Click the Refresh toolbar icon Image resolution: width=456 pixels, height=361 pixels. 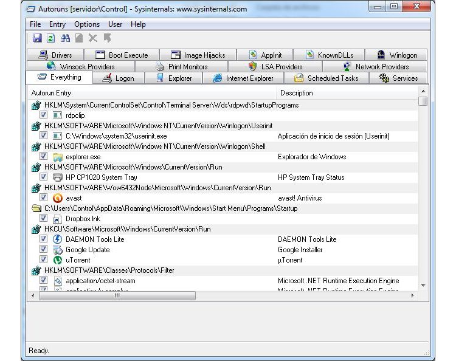pos(51,38)
